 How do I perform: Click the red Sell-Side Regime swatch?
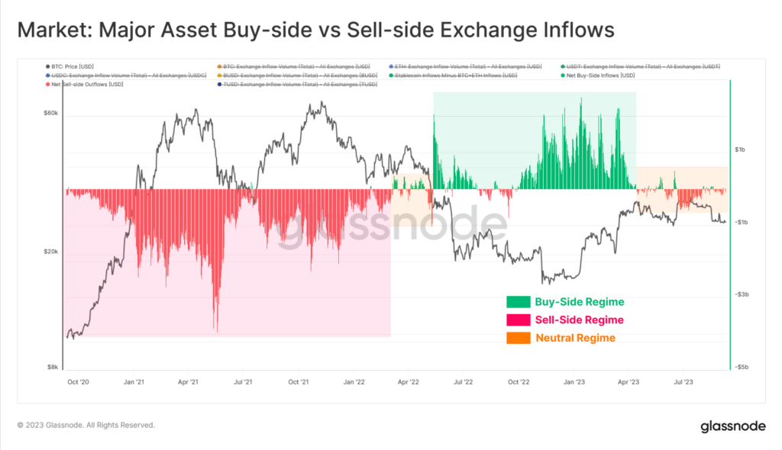[519, 320]
